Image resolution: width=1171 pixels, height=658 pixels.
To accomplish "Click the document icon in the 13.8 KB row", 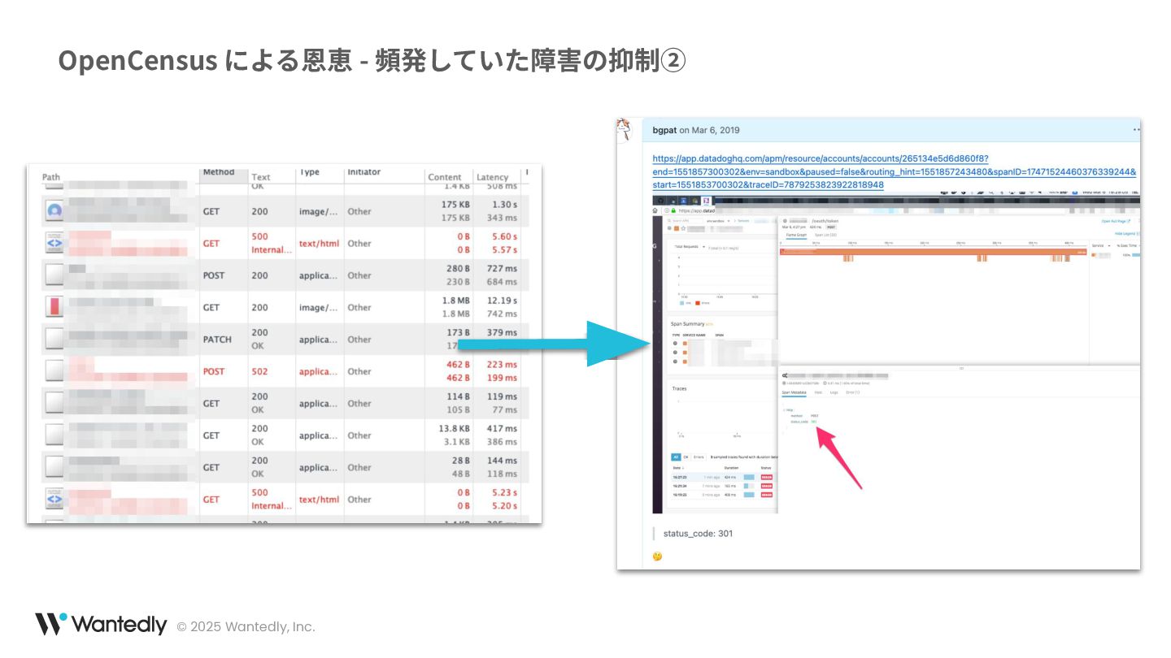I will [x=54, y=435].
